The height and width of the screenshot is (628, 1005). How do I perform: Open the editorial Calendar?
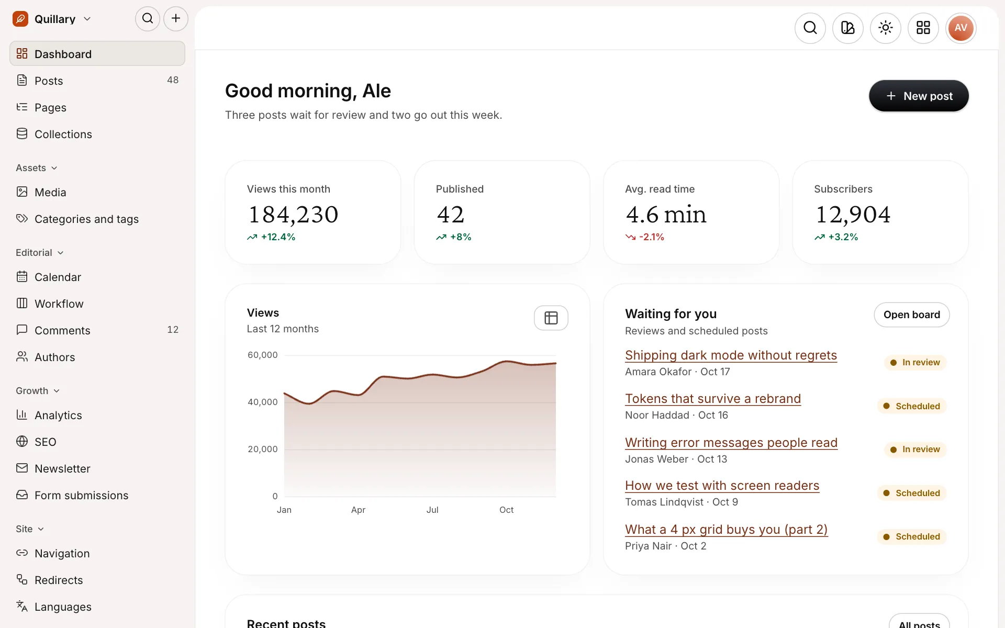(97, 277)
